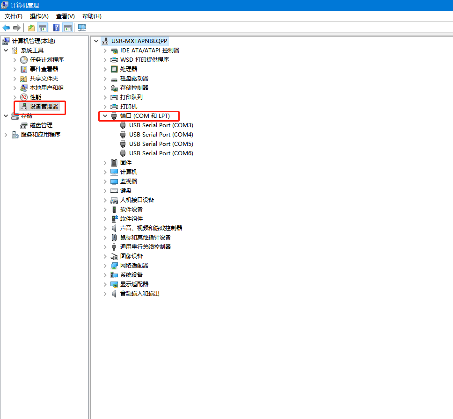Click the Up one level folder icon
The height and width of the screenshot is (419, 453).
pyautogui.click(x=31, y=28)
